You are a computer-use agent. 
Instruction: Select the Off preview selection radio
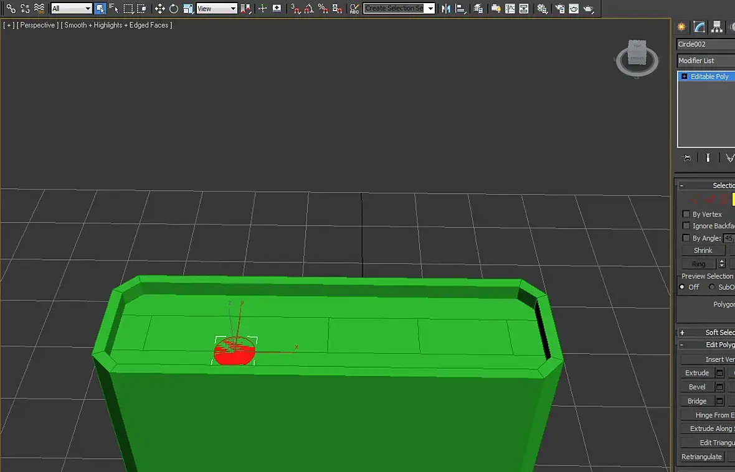pyautogui.click(x=682, y=287)
